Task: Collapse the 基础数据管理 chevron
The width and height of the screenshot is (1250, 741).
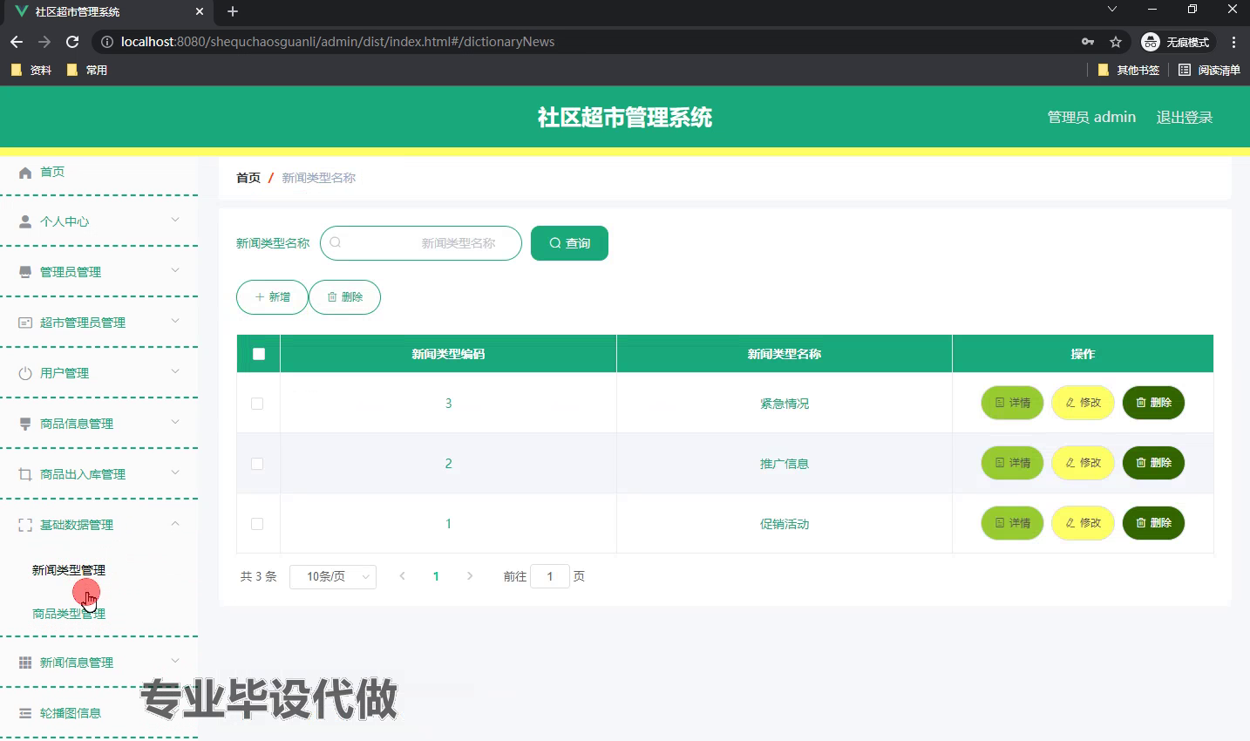Action: [175, 523]
